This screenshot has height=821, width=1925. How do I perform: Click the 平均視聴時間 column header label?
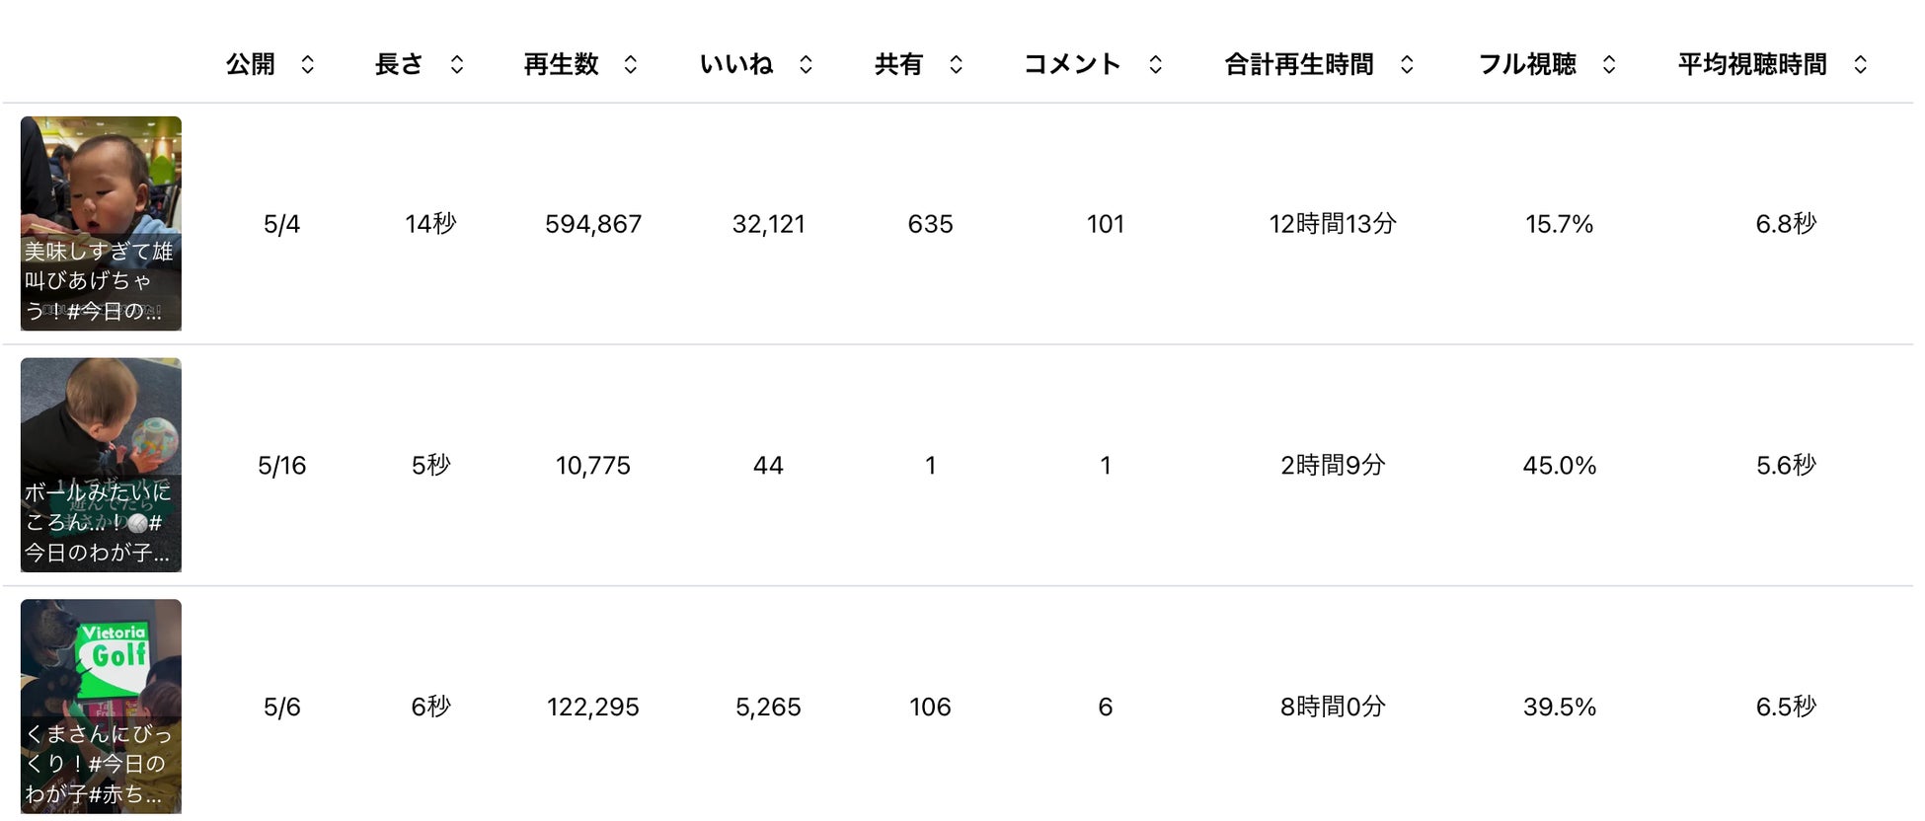[1752, 65]
